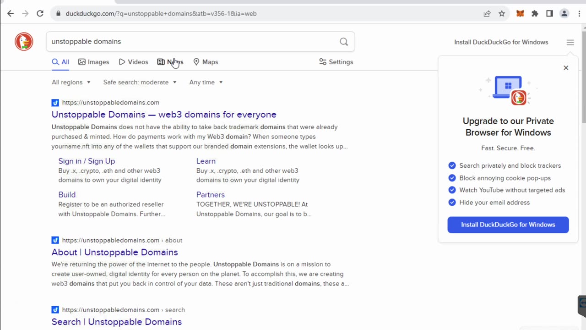Screen dimensions: 586x330
Task: Open the MetaMask fox extension
Action: point(520,14)
